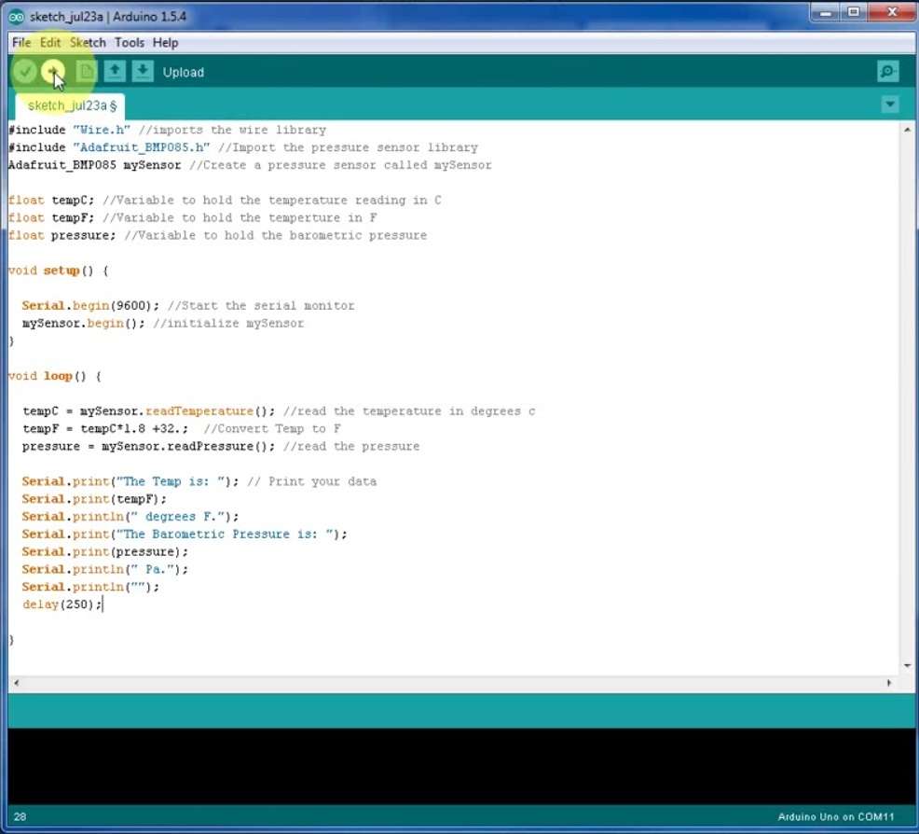This screenshot has height=834, width=919.
Task: Click '//read the pressure' comment
Action: tap(351, 446)
